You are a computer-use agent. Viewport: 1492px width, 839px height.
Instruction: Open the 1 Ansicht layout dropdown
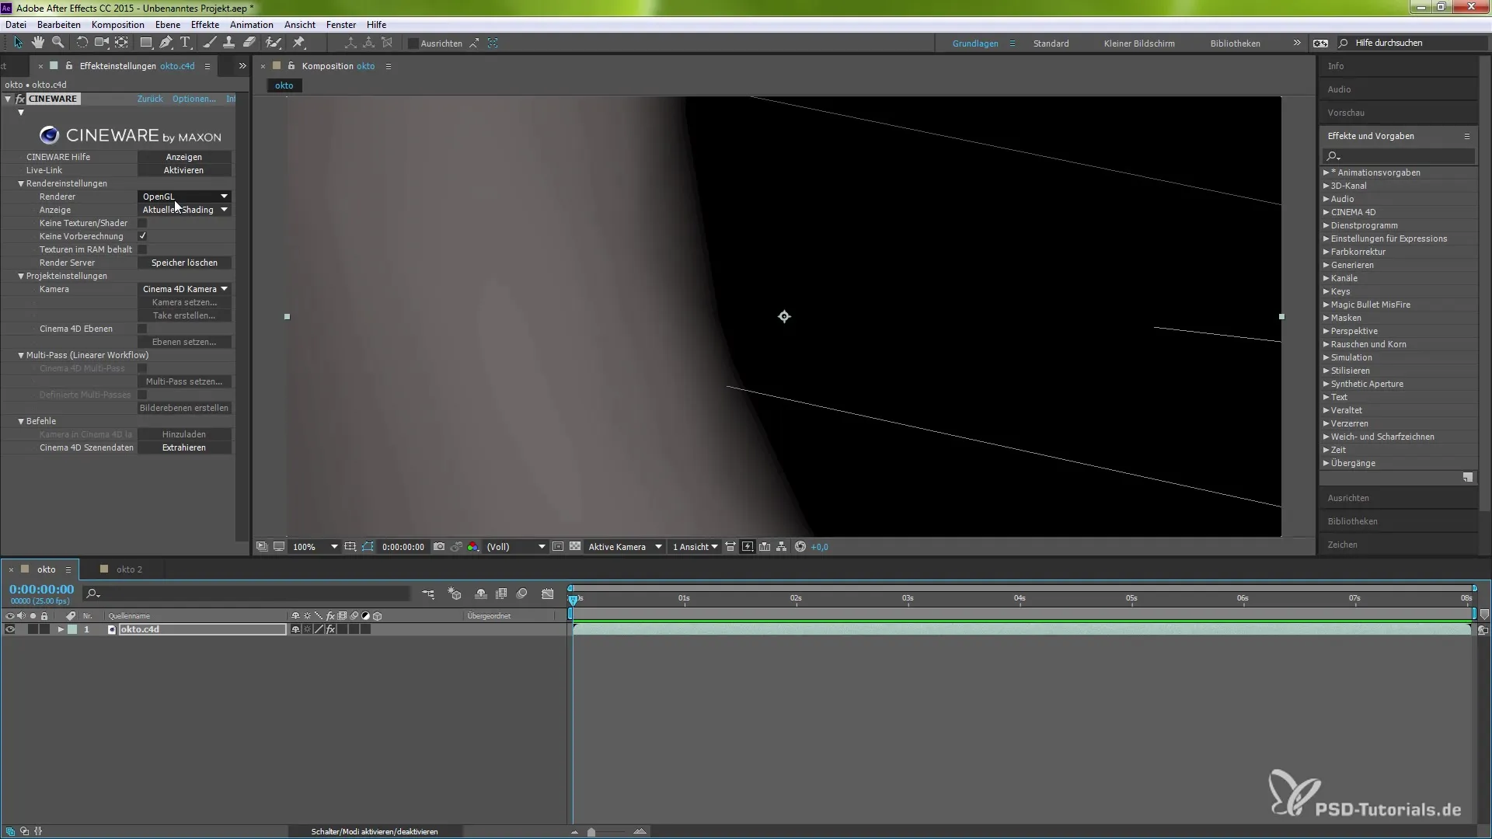coord(695,547)
